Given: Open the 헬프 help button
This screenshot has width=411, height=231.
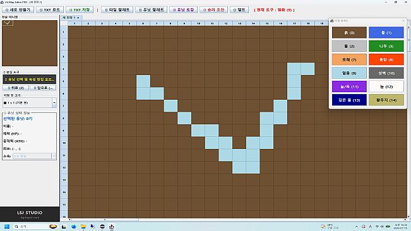Looking at the screenshot, I should (239, 10).
